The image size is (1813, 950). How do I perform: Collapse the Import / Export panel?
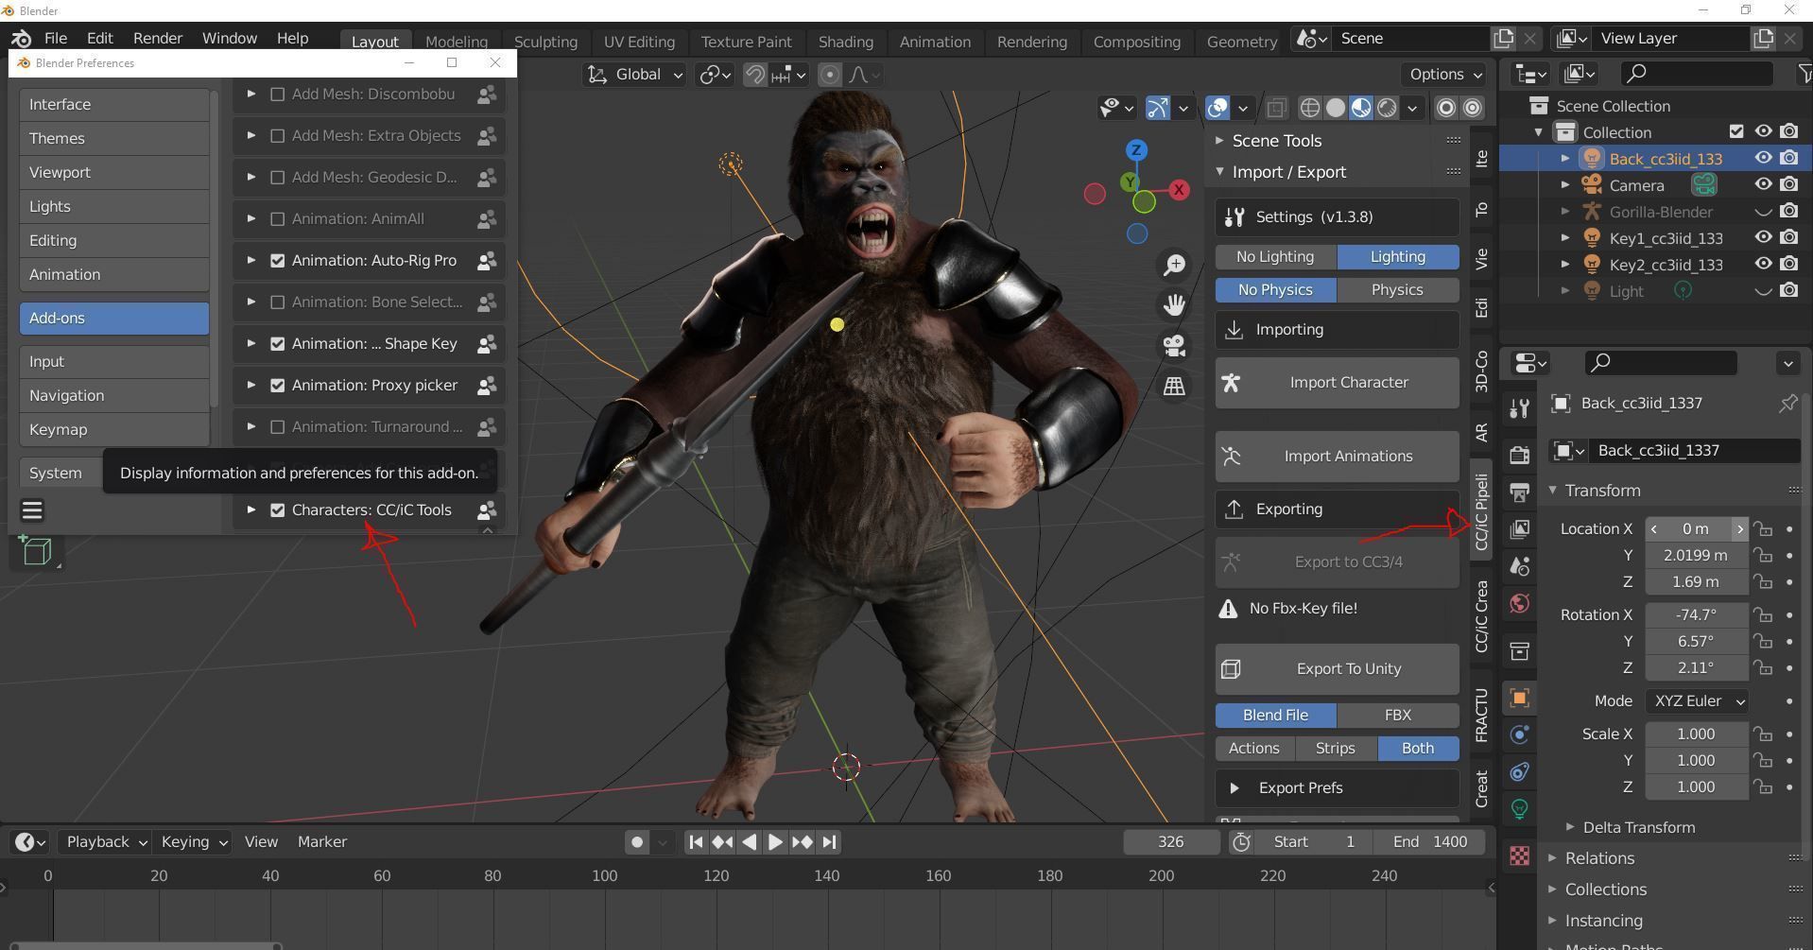click(x=1219, y=171)
